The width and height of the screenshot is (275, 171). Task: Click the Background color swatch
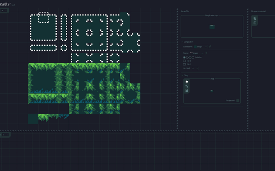pos(238,100)
